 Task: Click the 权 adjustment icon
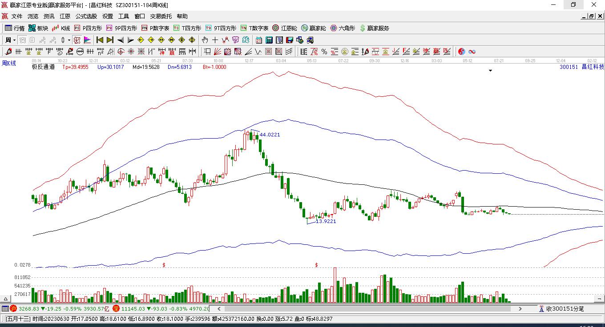[x=77, y=40]
